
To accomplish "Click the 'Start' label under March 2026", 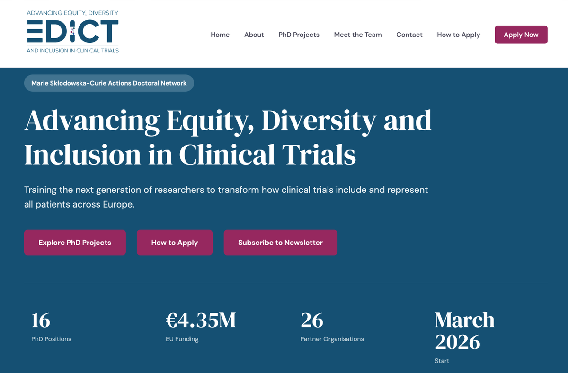I will 442,361.
